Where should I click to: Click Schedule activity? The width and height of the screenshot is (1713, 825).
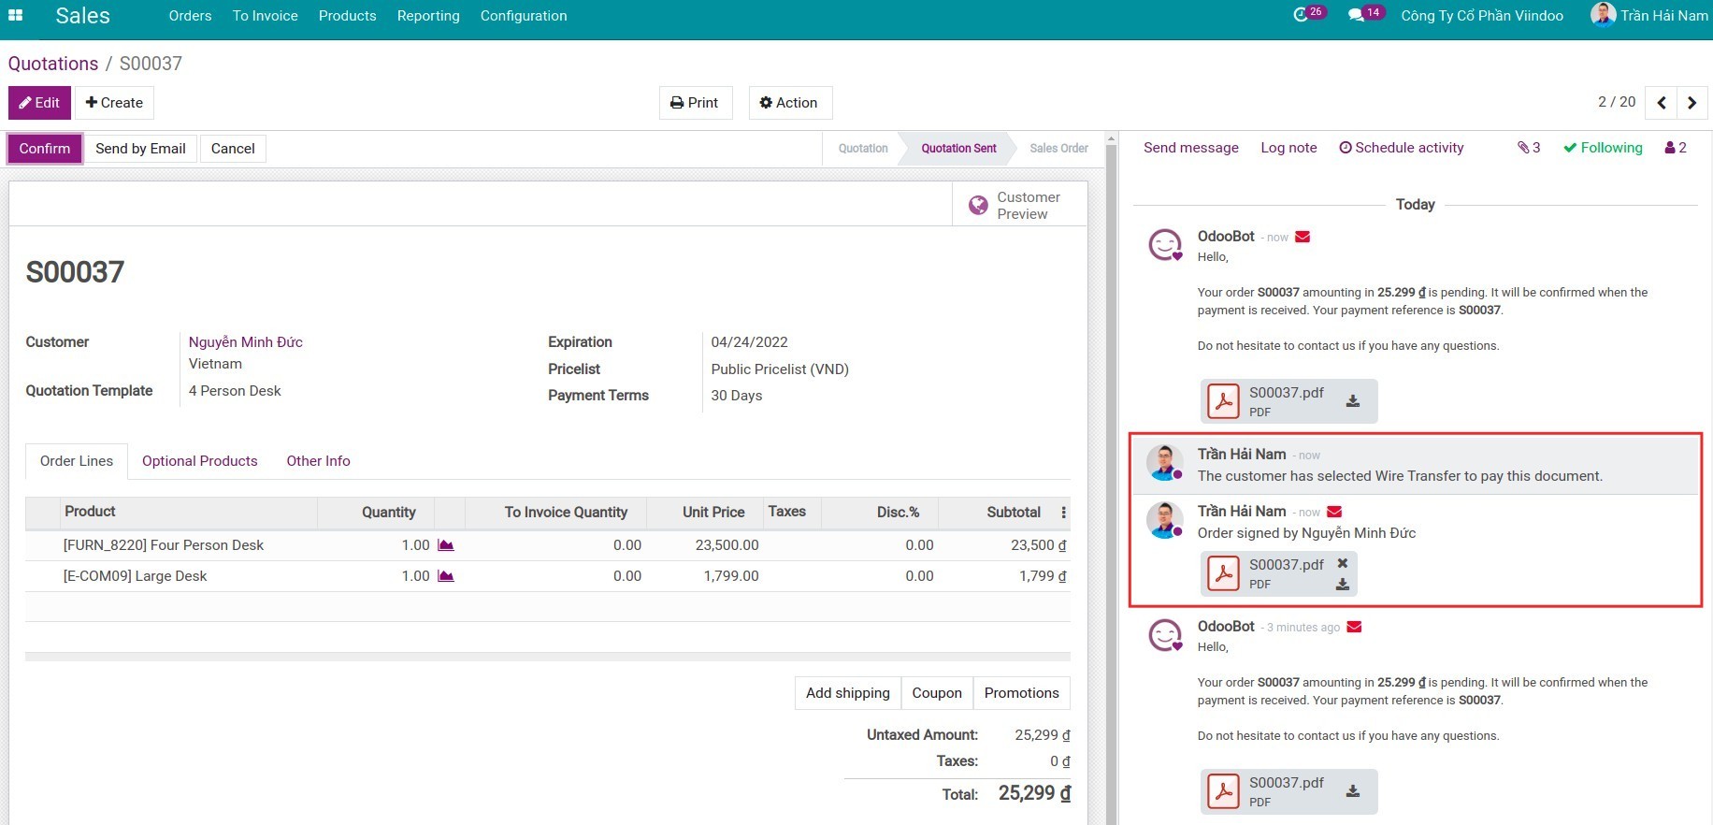[x=1402, y=148]
